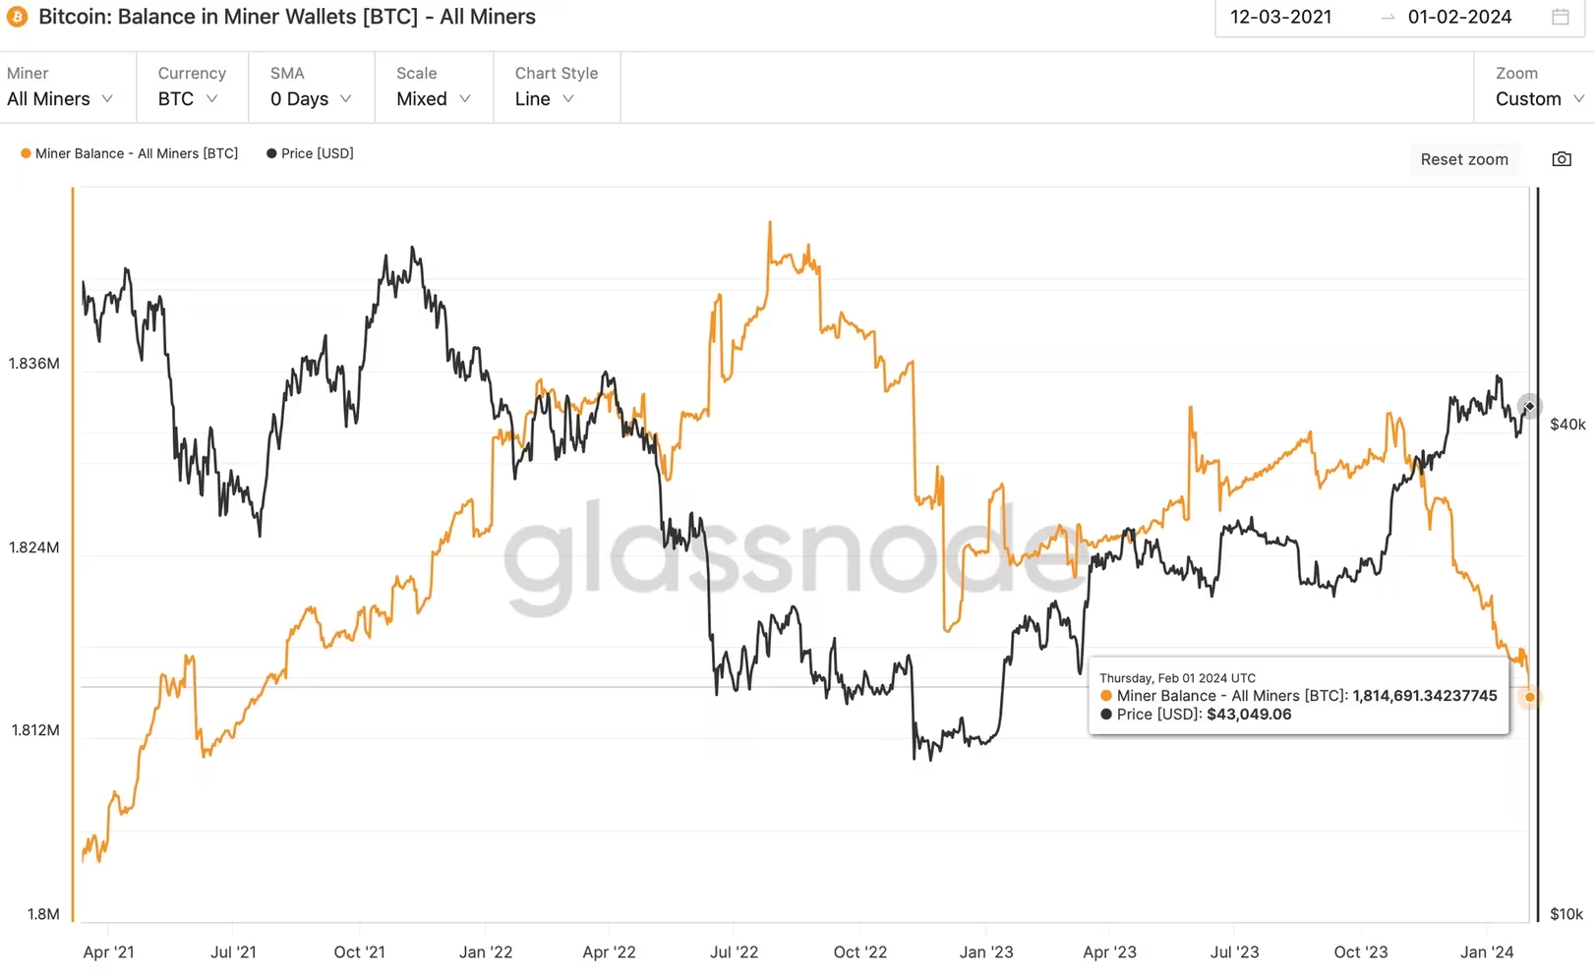Click the orange data point marker
This screenshot has width=1595, height=975.
[x=1529, y=697]
